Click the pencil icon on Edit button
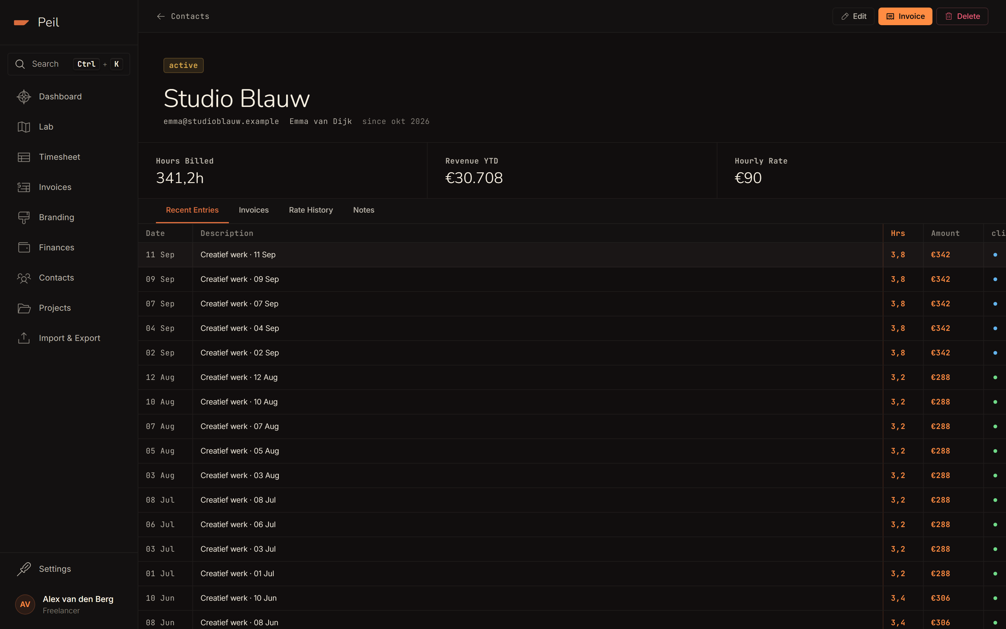Screen dimensions: 1006x629 tap(845, 16)
